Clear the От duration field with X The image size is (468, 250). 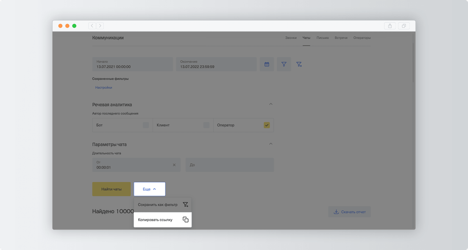pyautogui.click(x=174, y=165)
